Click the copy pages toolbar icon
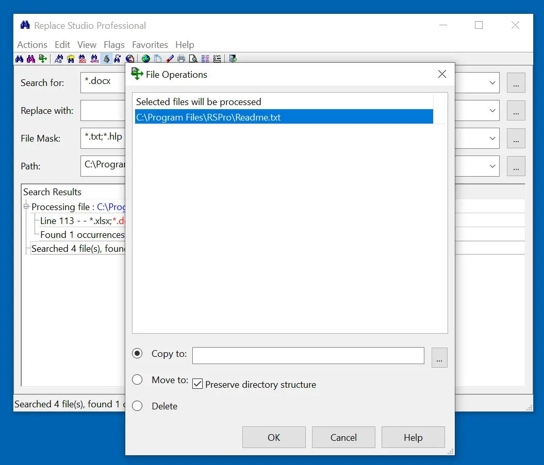 coord(158,59)
